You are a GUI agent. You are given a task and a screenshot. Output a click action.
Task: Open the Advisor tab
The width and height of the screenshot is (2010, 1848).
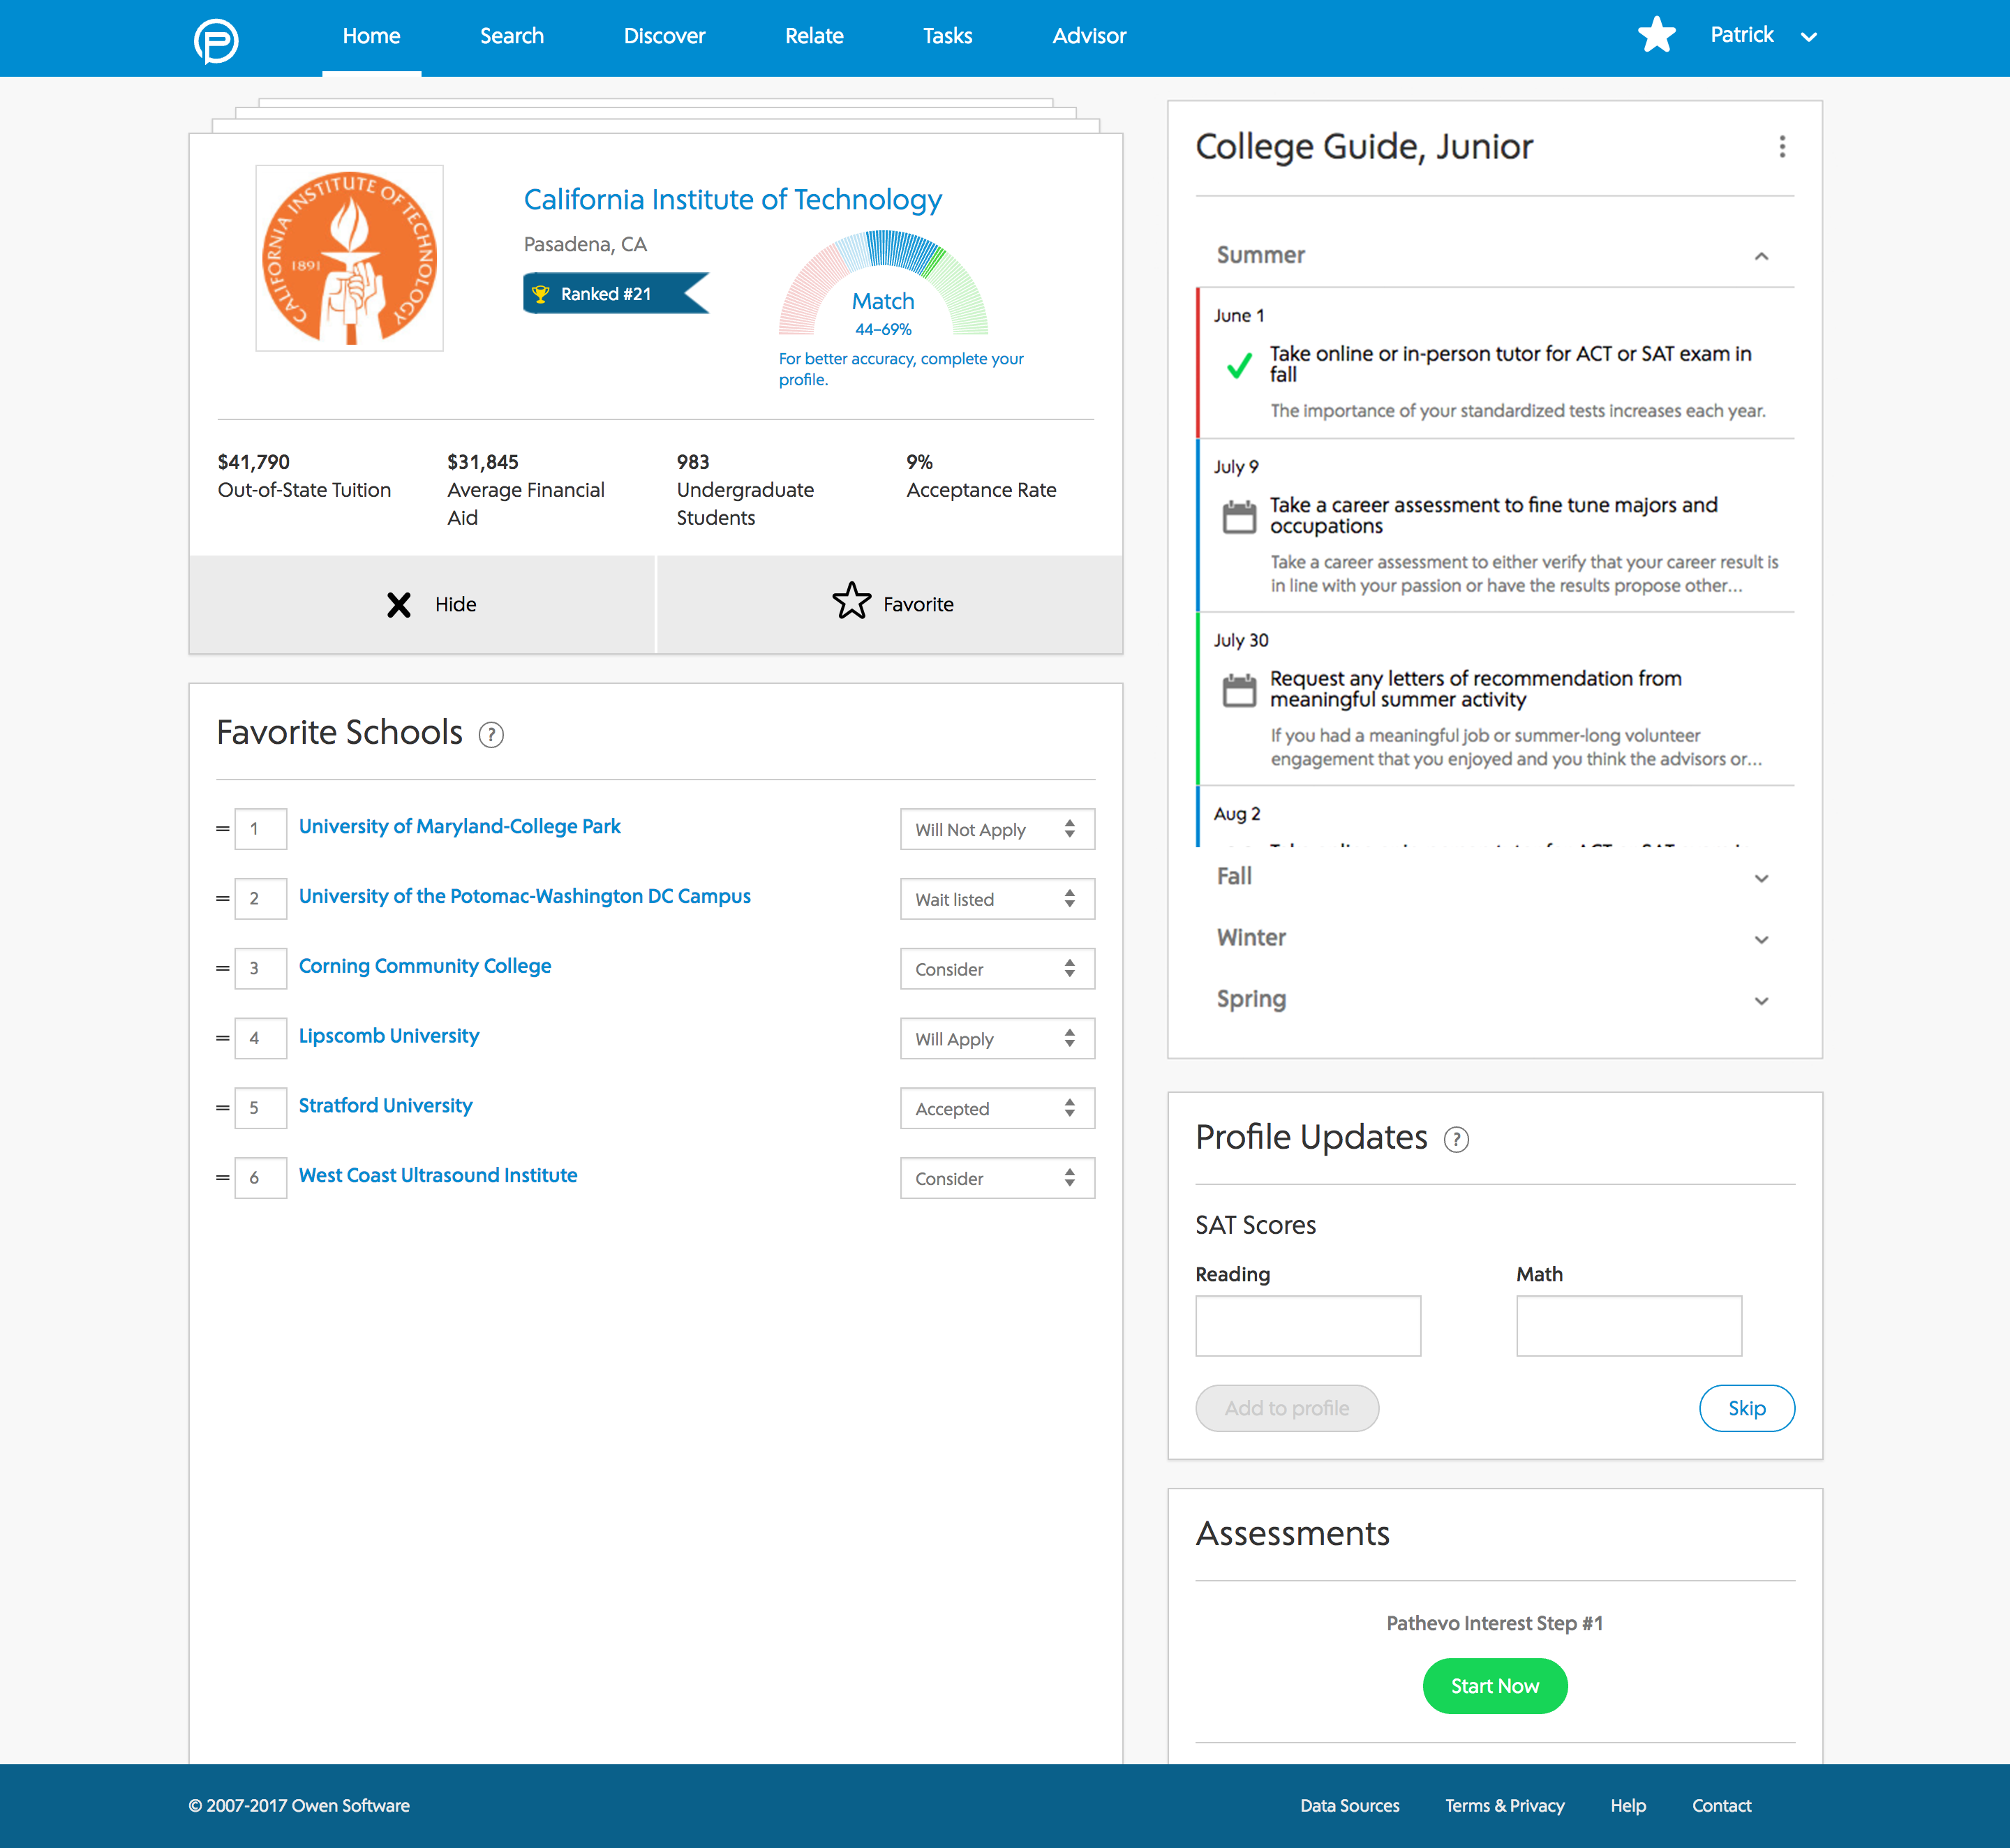coord(1089,36)
